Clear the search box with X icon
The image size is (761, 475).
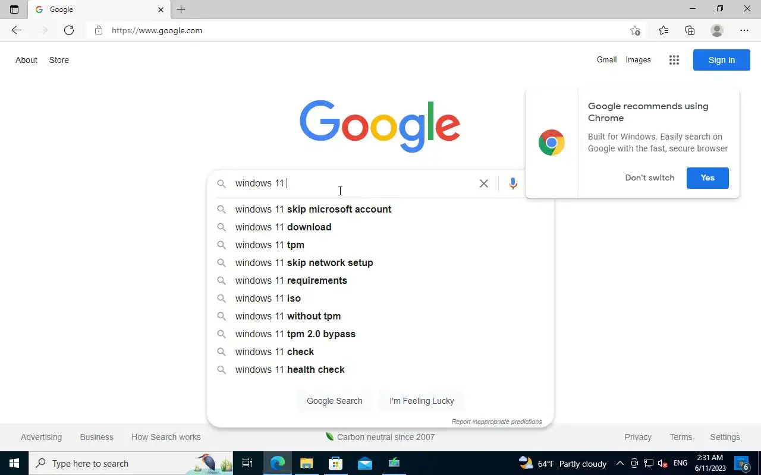(x=484, y=183)
